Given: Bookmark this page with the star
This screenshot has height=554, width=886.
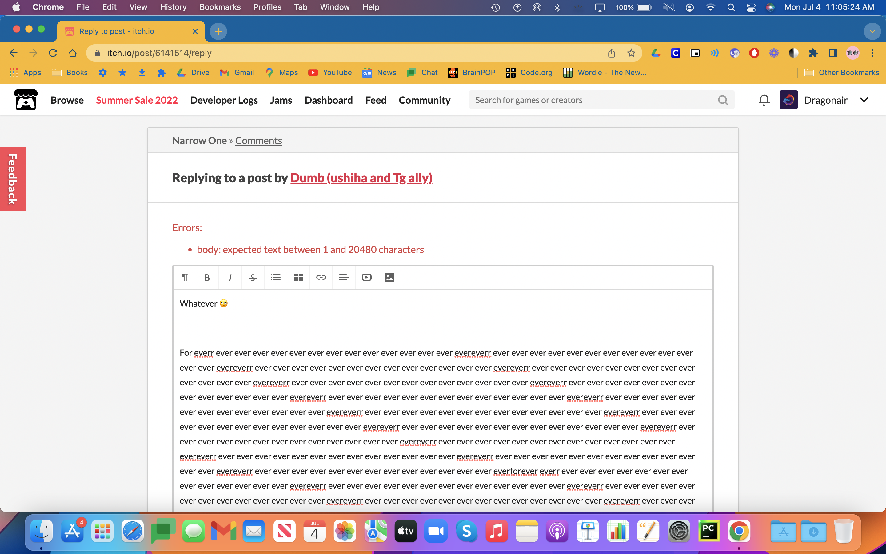Looking at the screenshot, I should [631, 53].
